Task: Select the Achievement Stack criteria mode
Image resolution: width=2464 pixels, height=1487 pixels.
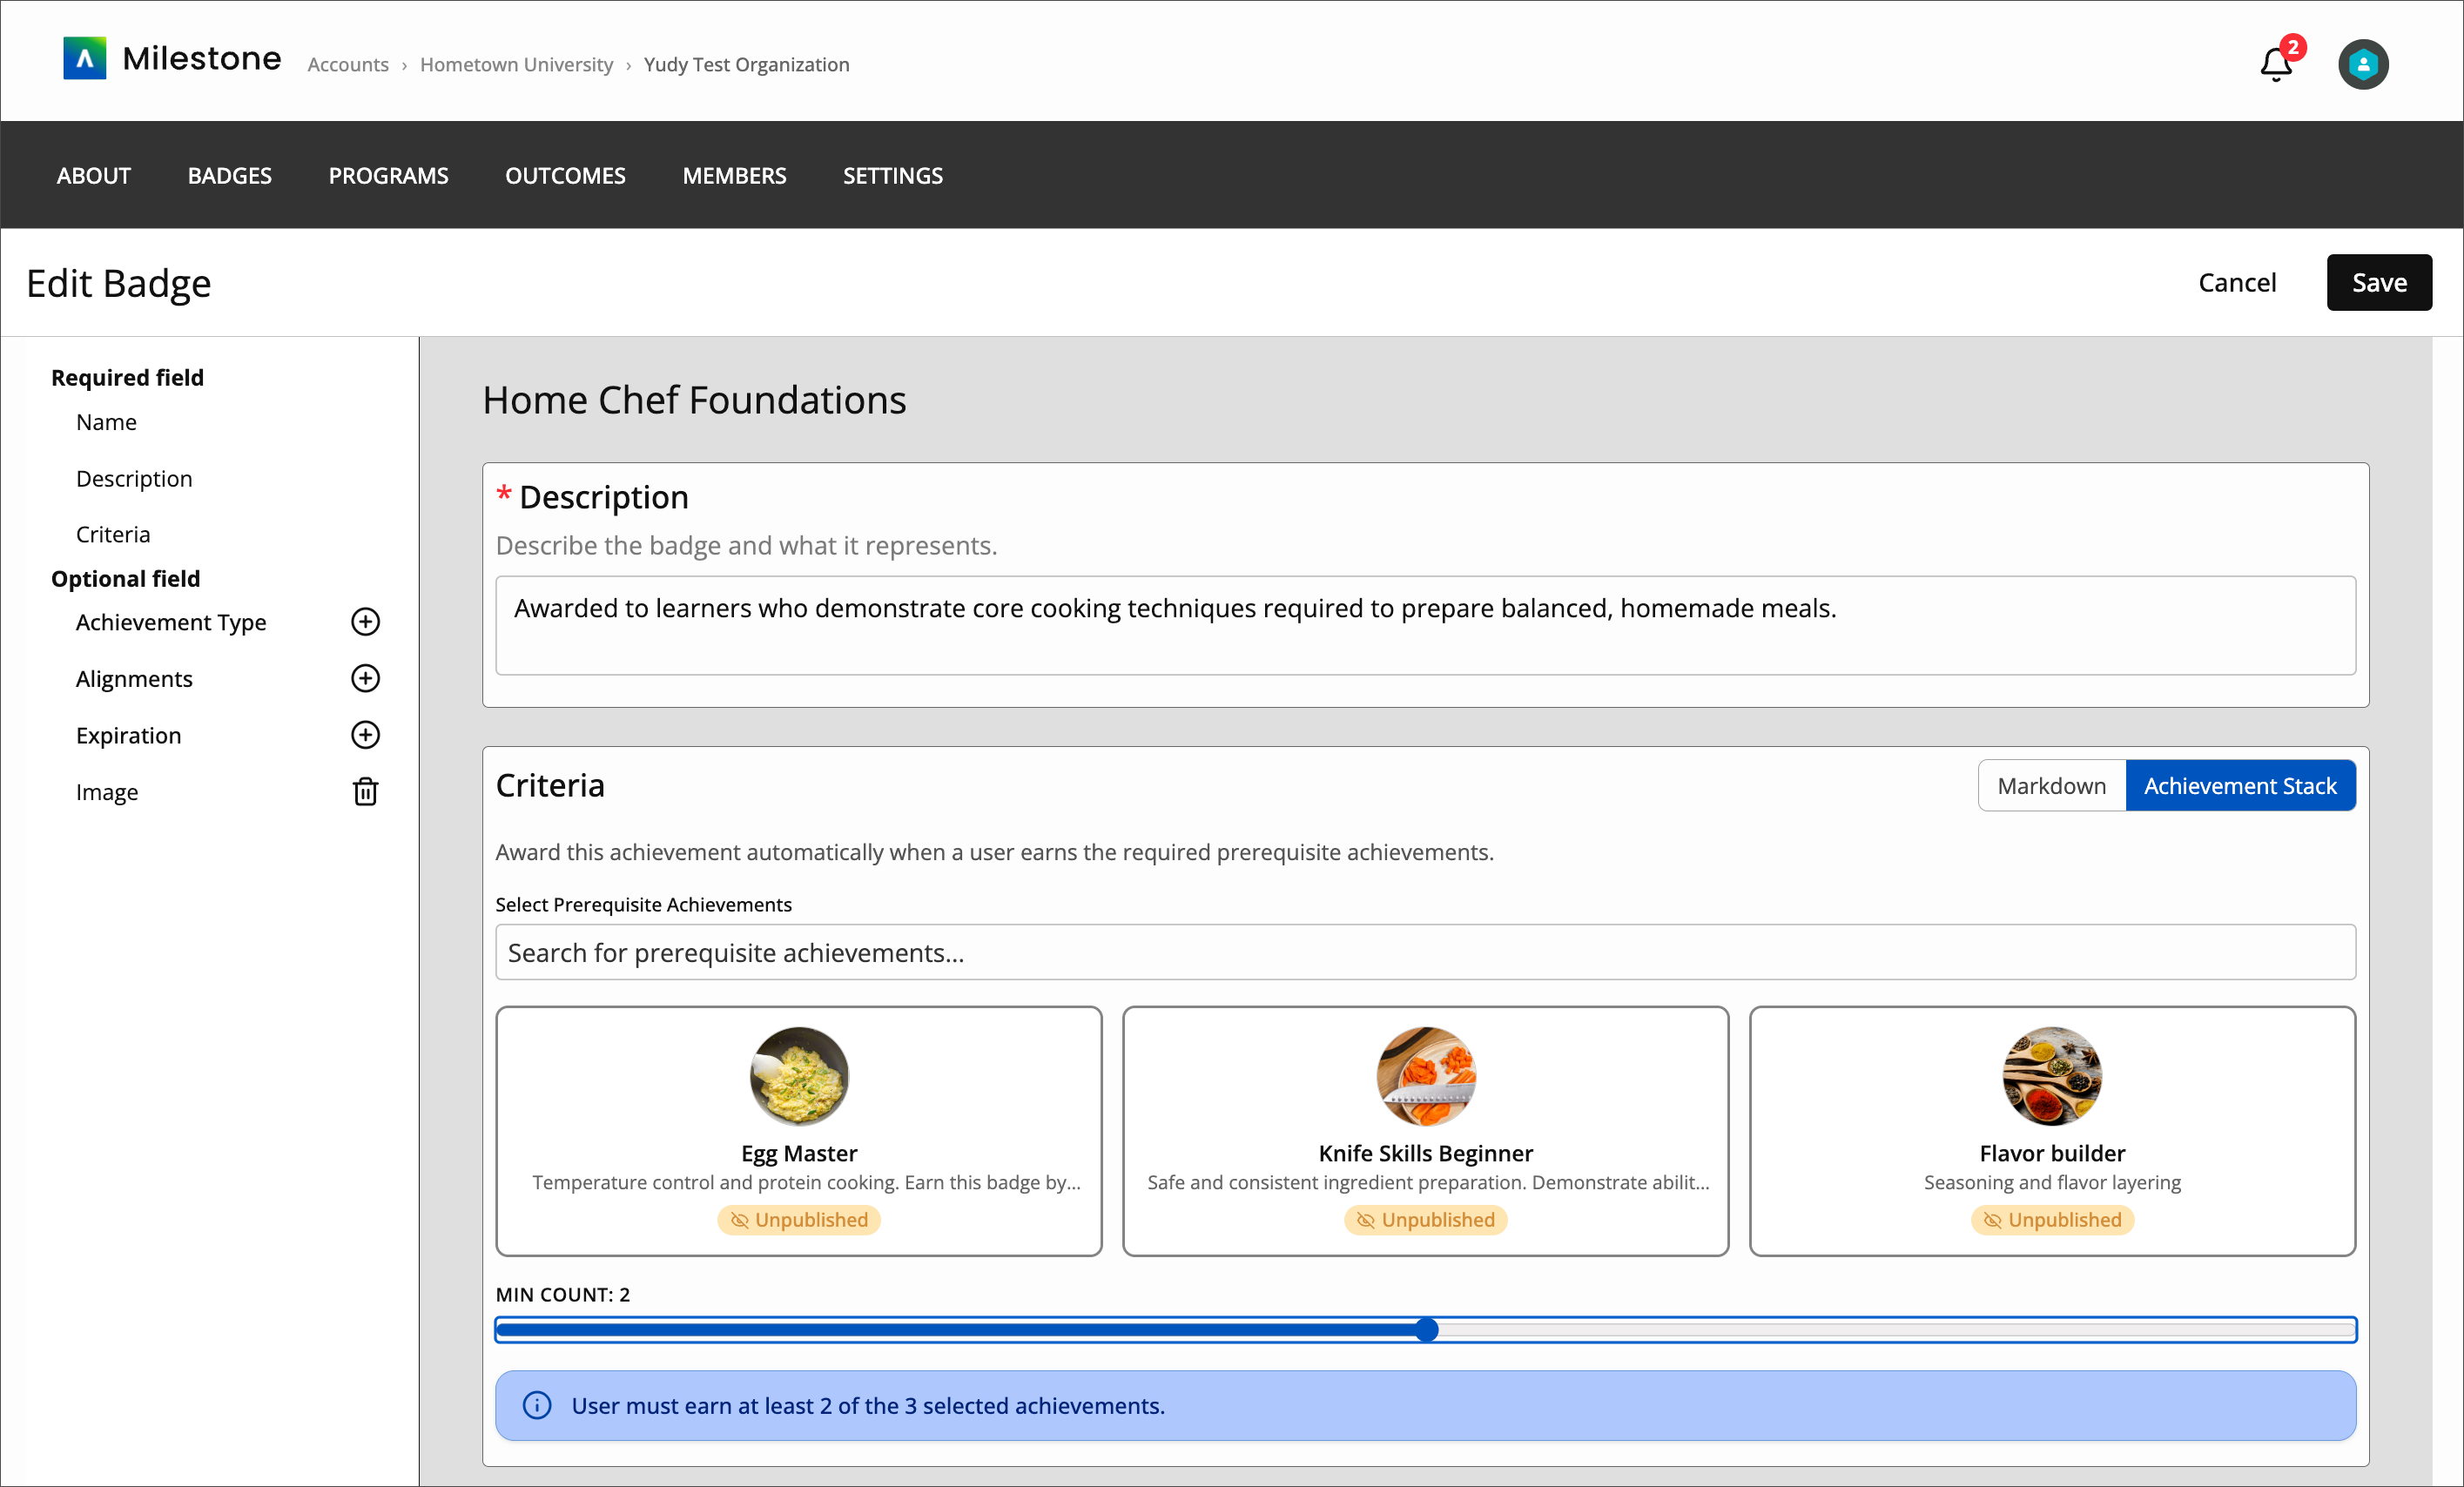Action: point(2240,786)
